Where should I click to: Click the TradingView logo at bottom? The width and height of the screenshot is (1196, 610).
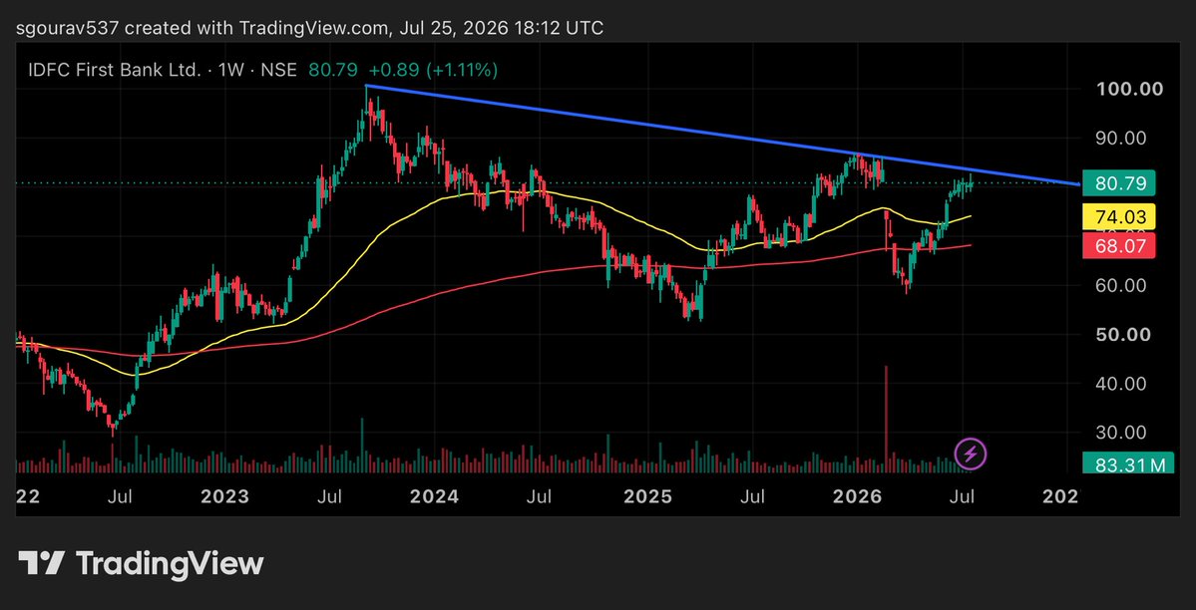coord(141,564)
